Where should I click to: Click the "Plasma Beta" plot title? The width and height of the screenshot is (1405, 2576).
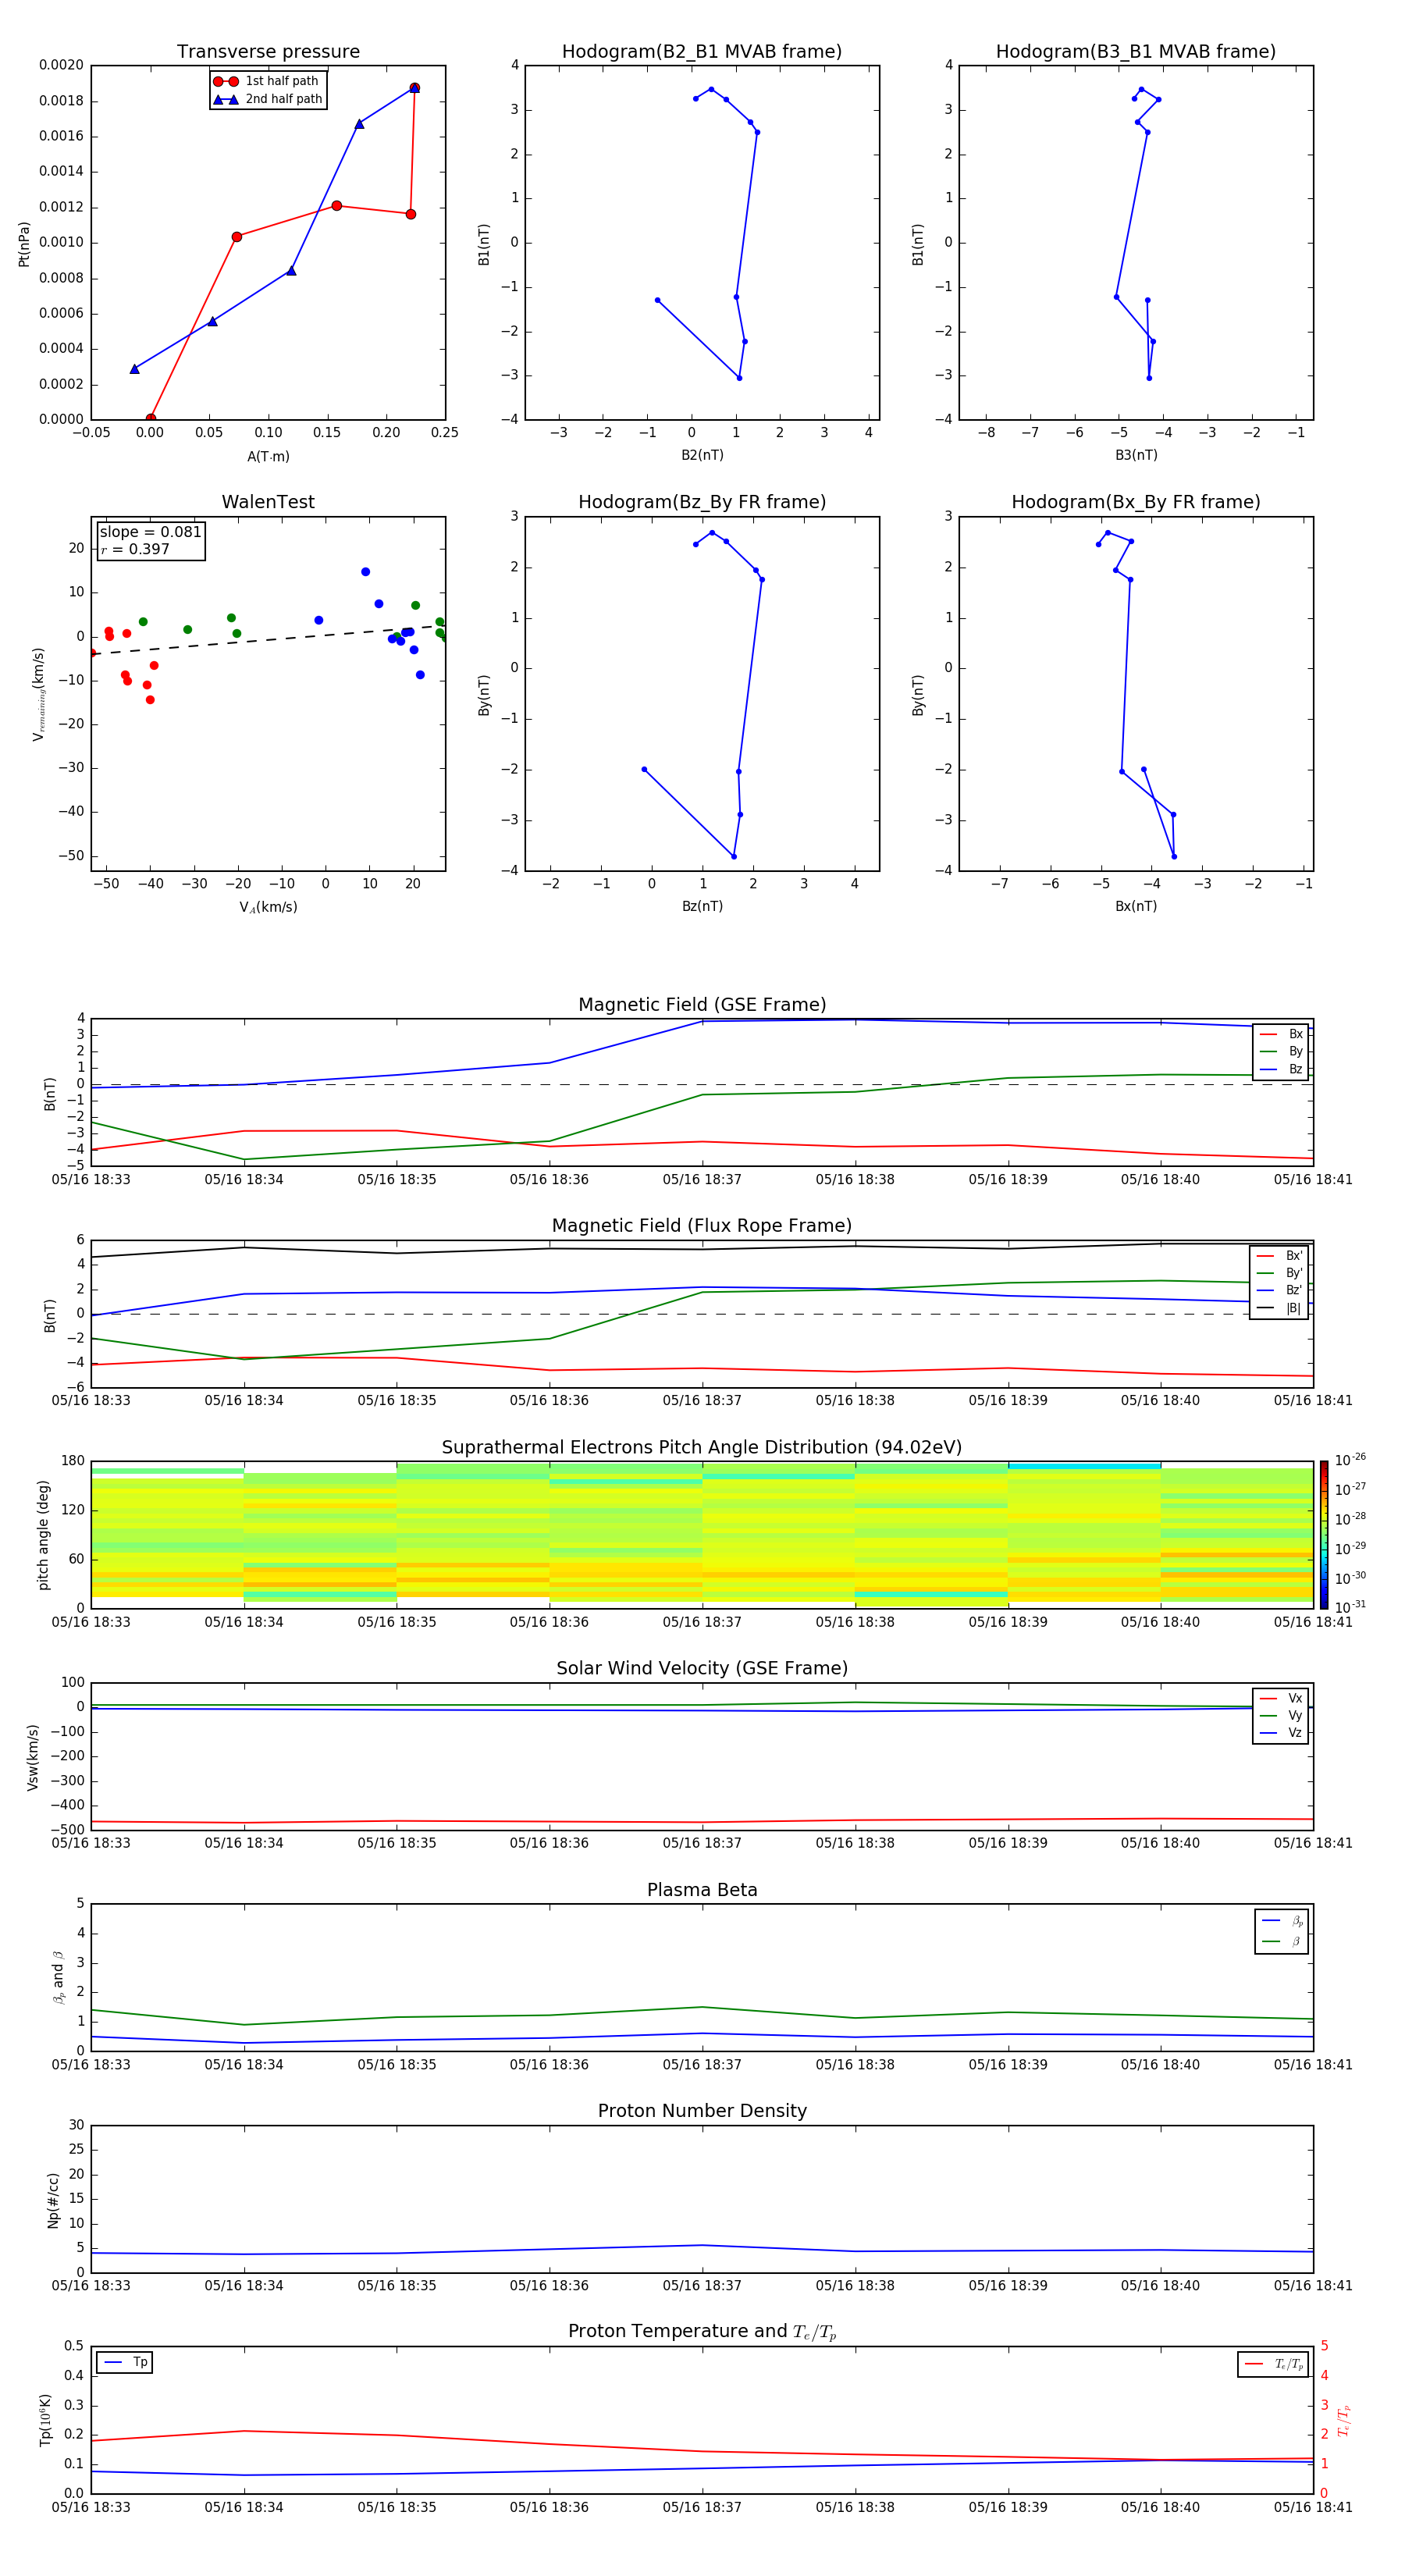702,1890
